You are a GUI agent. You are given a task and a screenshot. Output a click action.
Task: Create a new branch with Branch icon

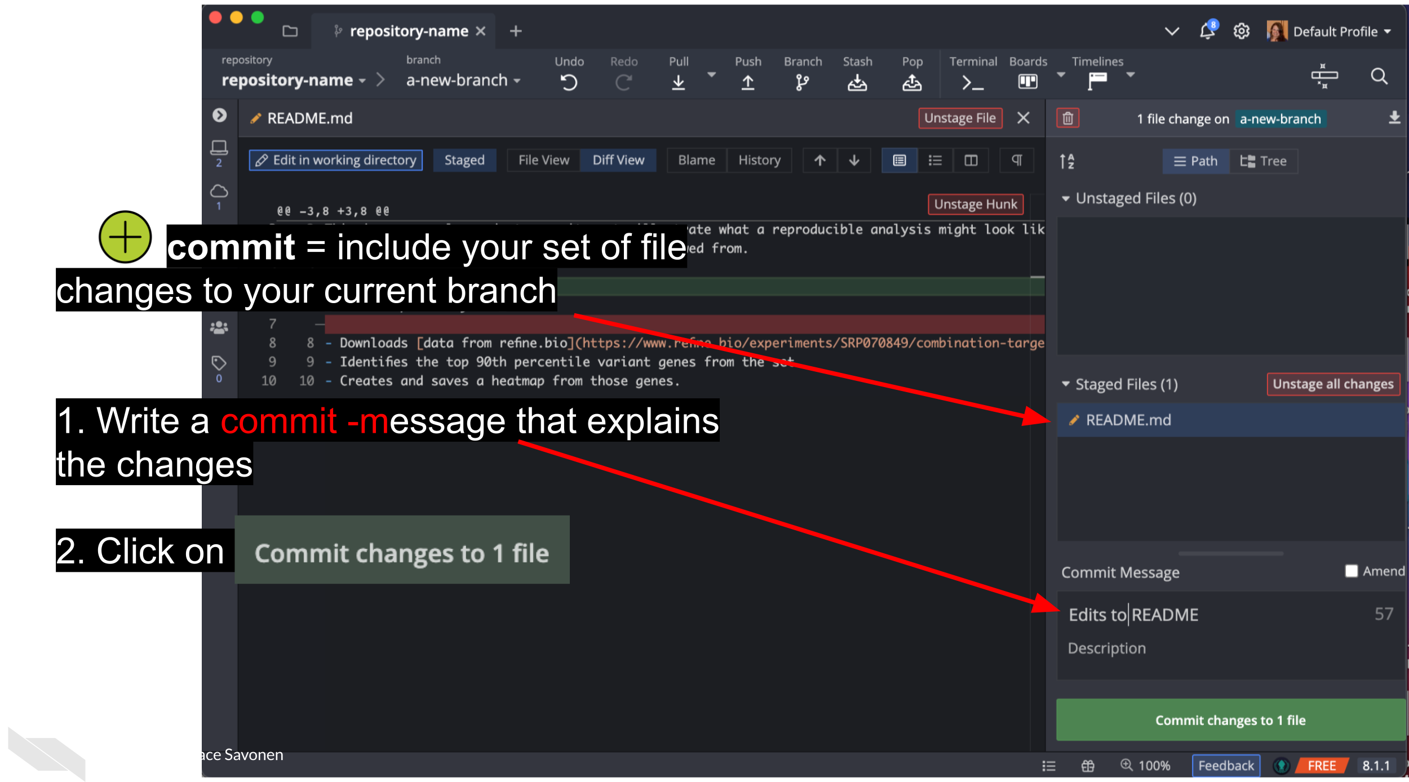802,83
